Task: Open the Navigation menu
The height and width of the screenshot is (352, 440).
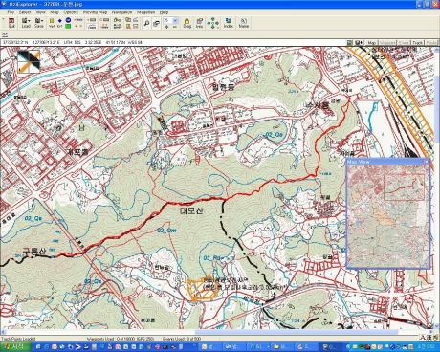Action: (121, 12)
